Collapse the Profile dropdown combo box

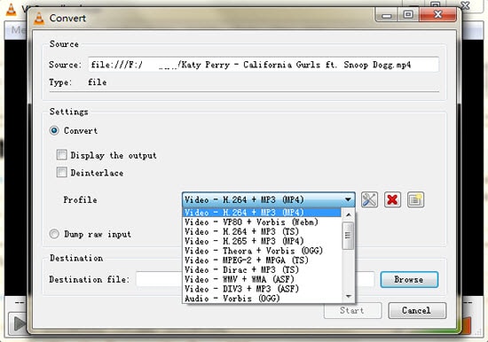[268, 199]
